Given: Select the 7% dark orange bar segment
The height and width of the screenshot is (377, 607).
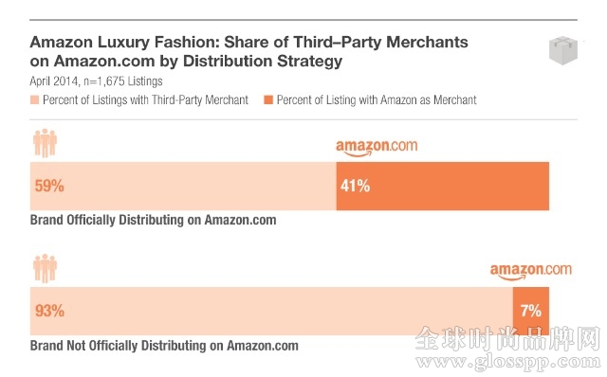Looking at the screenshot, I should (x=531, y=311).
